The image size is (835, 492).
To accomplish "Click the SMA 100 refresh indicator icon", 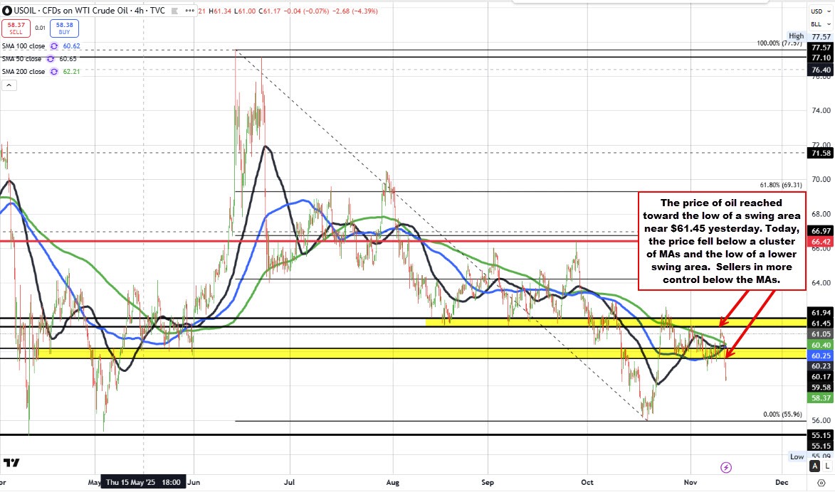I will [52, 46].
